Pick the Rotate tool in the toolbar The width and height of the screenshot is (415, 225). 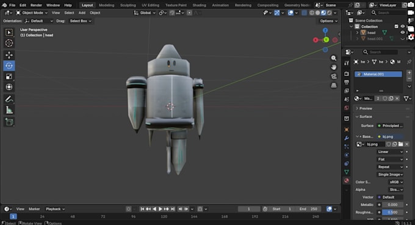[x=9, y=66]
